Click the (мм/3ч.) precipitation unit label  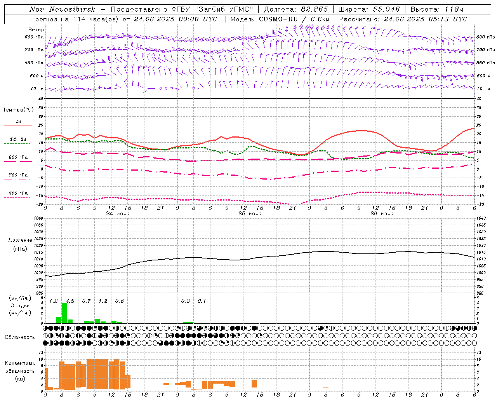[20, 298]
